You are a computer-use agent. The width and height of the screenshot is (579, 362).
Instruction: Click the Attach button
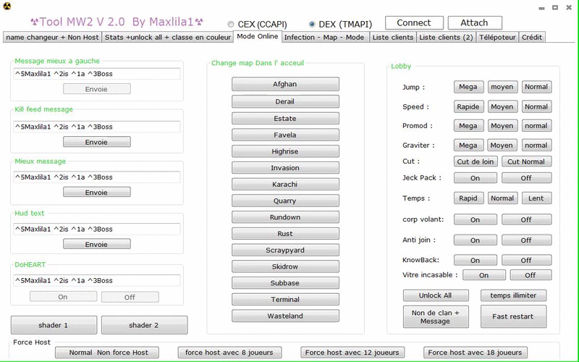[x=475, y=23]
